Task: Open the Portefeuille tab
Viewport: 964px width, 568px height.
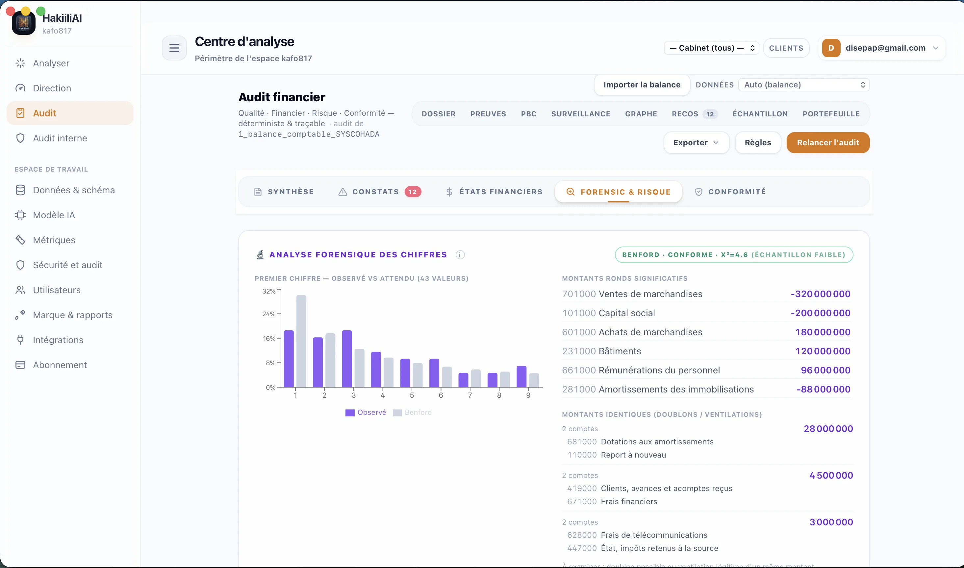Action: [x=831, y=114]
